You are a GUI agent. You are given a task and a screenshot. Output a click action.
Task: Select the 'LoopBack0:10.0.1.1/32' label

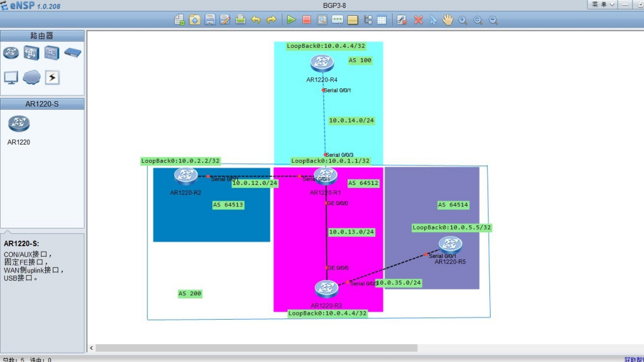pyautogui.click(x=331, y=161)
